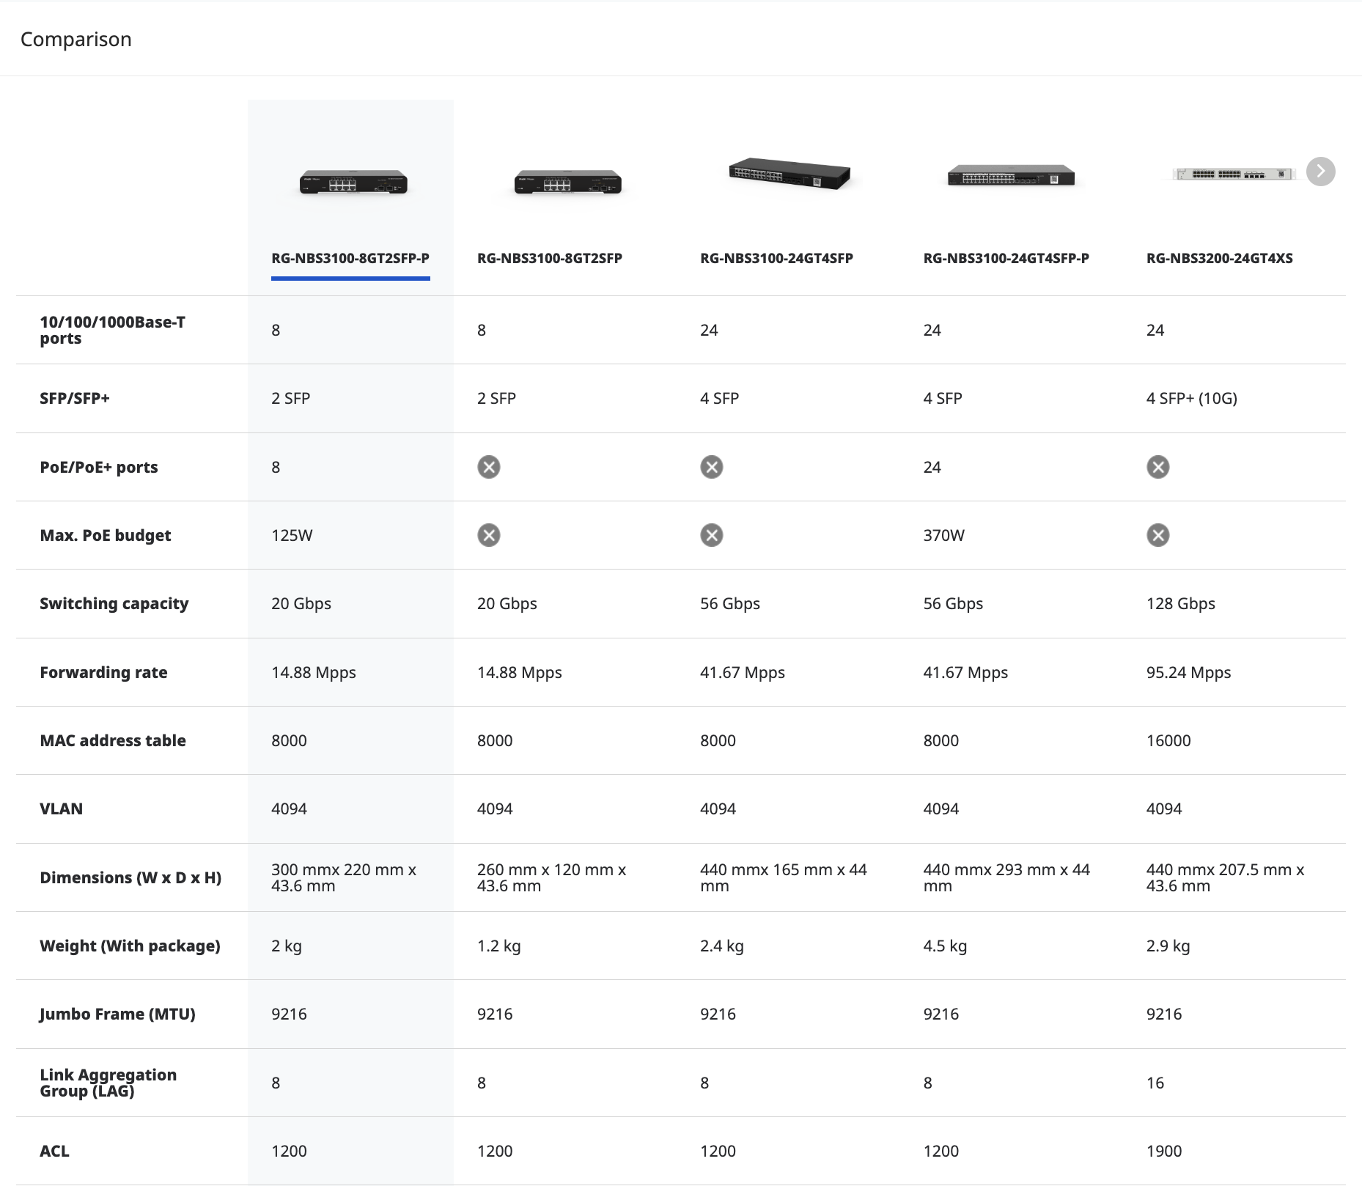Open the RG-NBS3100-8GT2SFP-P product image
The image size is (1362, 1186).
(x=353, y=181)
